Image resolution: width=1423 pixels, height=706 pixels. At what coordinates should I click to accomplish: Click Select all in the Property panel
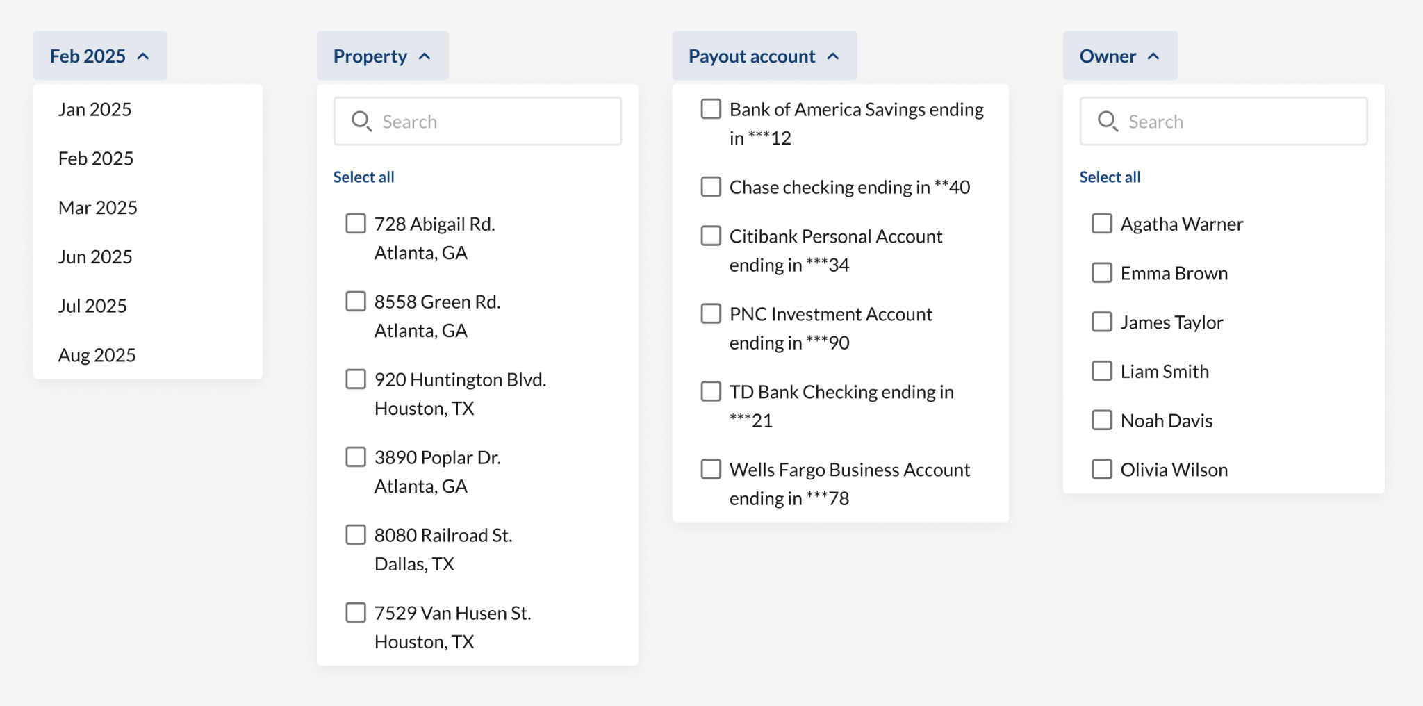[x=363, y=177]
